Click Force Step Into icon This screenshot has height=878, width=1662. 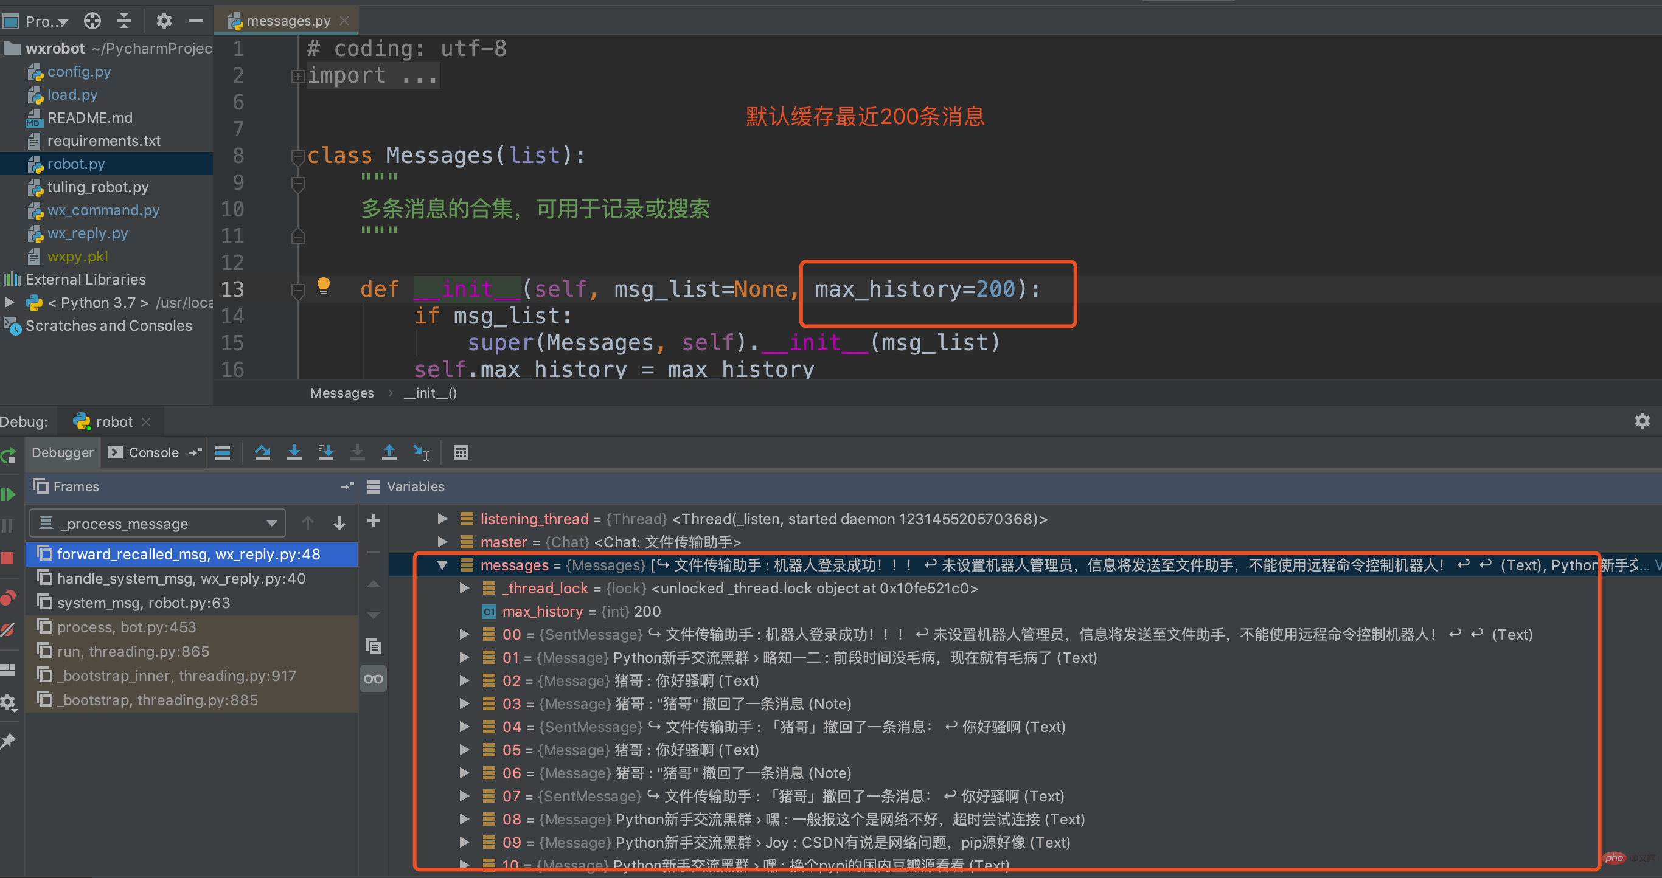pos(358,452)
